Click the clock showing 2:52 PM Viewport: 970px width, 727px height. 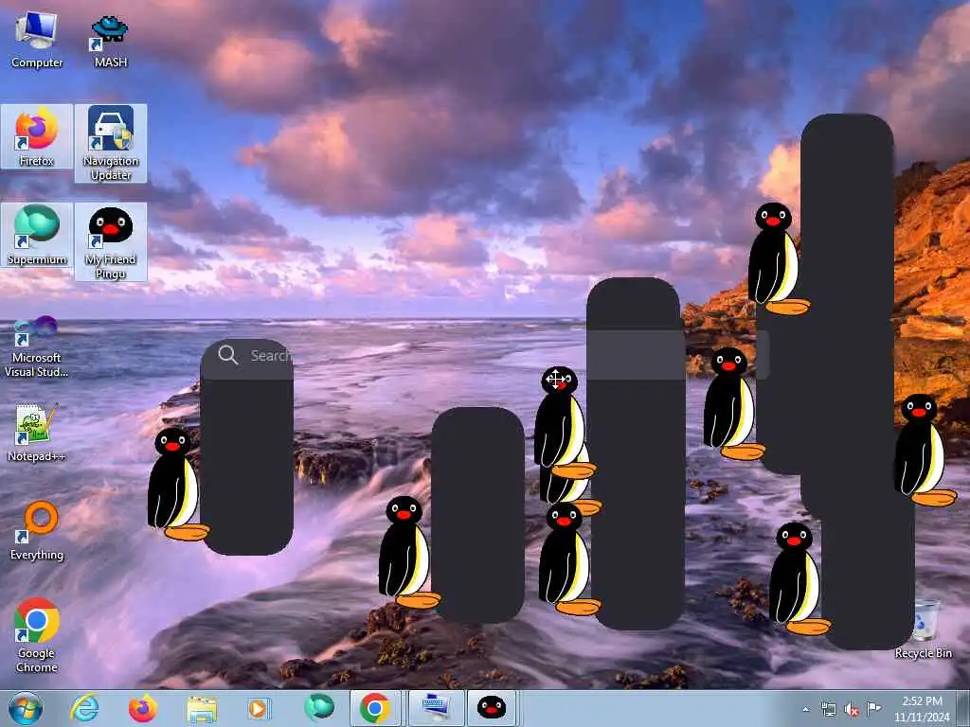(922, 709)
